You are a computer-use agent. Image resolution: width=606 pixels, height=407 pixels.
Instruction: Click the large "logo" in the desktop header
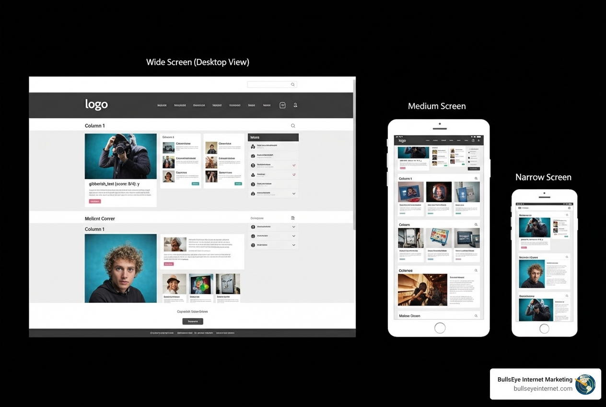[x=96, y=105]
